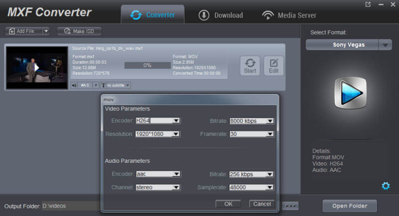Click the Add File button
The width and height of the screenshot is (399, 216).
(23, 31)
